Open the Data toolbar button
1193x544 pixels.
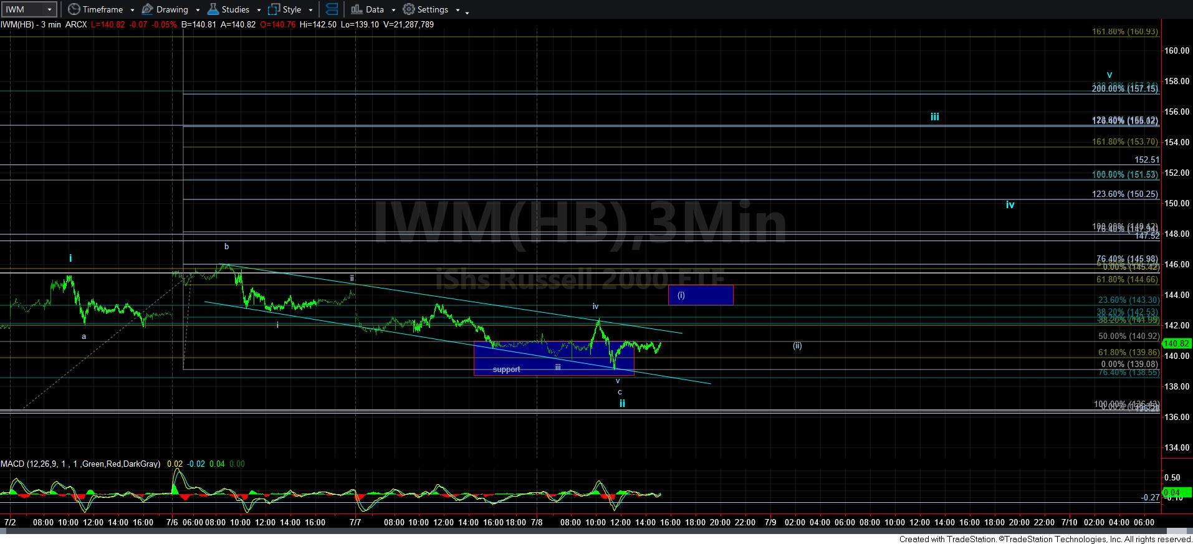pyautogui.click(x=367, y=9)
